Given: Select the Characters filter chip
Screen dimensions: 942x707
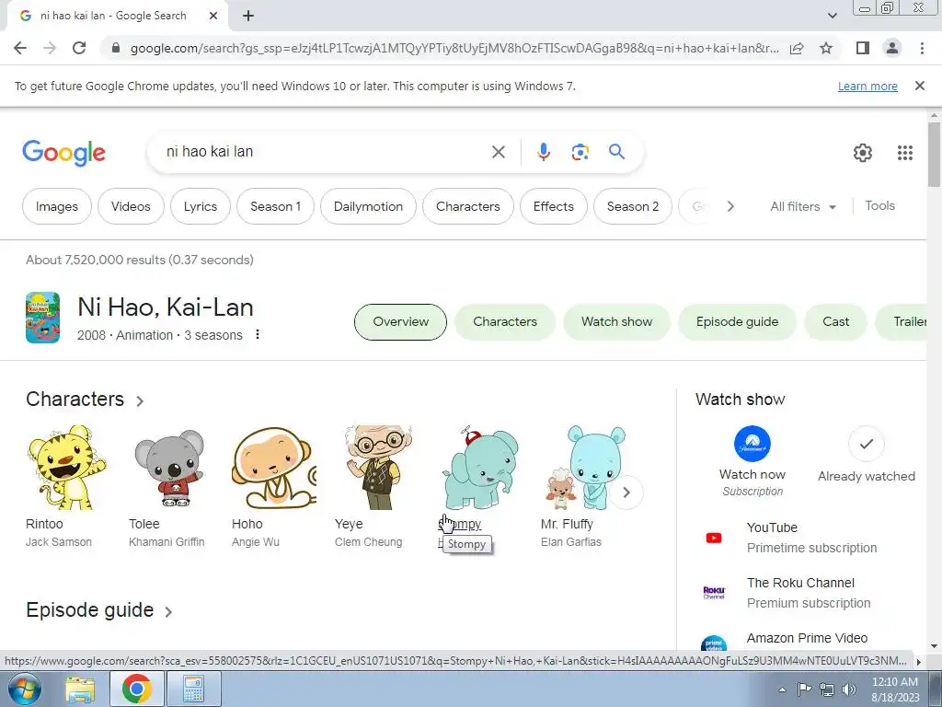Looking at the screenshot, I should pyautogui.click(x=468, y=206).
